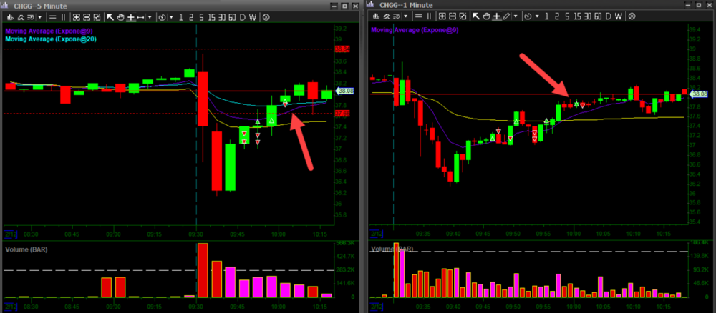Click the horizontal lines icon in 5 Minute toolbar
Viewport: 716px width, 313px height.
pyautogui.click(x=52, y=16)
